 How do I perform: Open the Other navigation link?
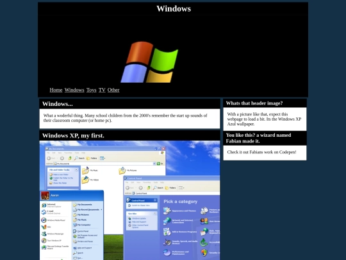pyautogui.click(x=113, y=90)
